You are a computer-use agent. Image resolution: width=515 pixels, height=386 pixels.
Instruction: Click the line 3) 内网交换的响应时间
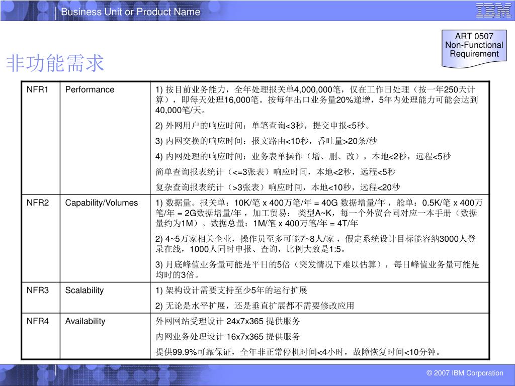(266, 141)
